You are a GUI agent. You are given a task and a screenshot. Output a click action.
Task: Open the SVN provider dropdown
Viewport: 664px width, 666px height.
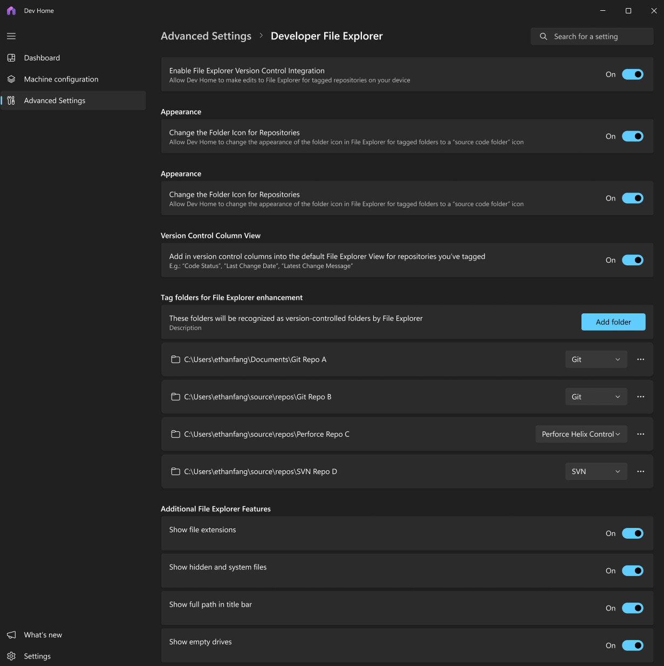pyautogui.click(x=596, y=471)
